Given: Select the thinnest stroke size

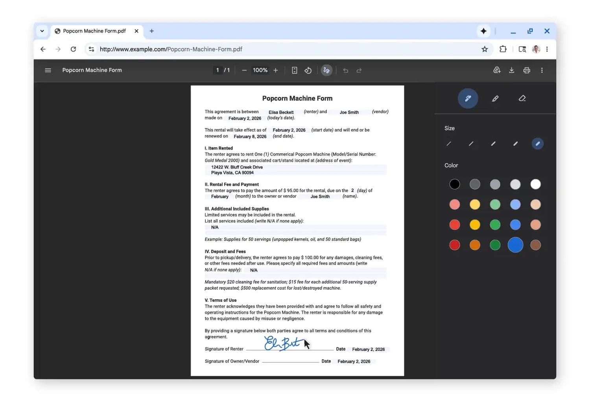Looking at the screenshot, I should click(x=448, y=143).
